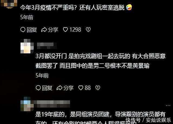
Task: Open avatar of the 3月都没开门 commenter
Action: [x=27, y=46]
